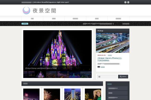This screenshot has width=151, height=100.
Task: Click the 2014-11-21 date text
Action: (101, 55)
